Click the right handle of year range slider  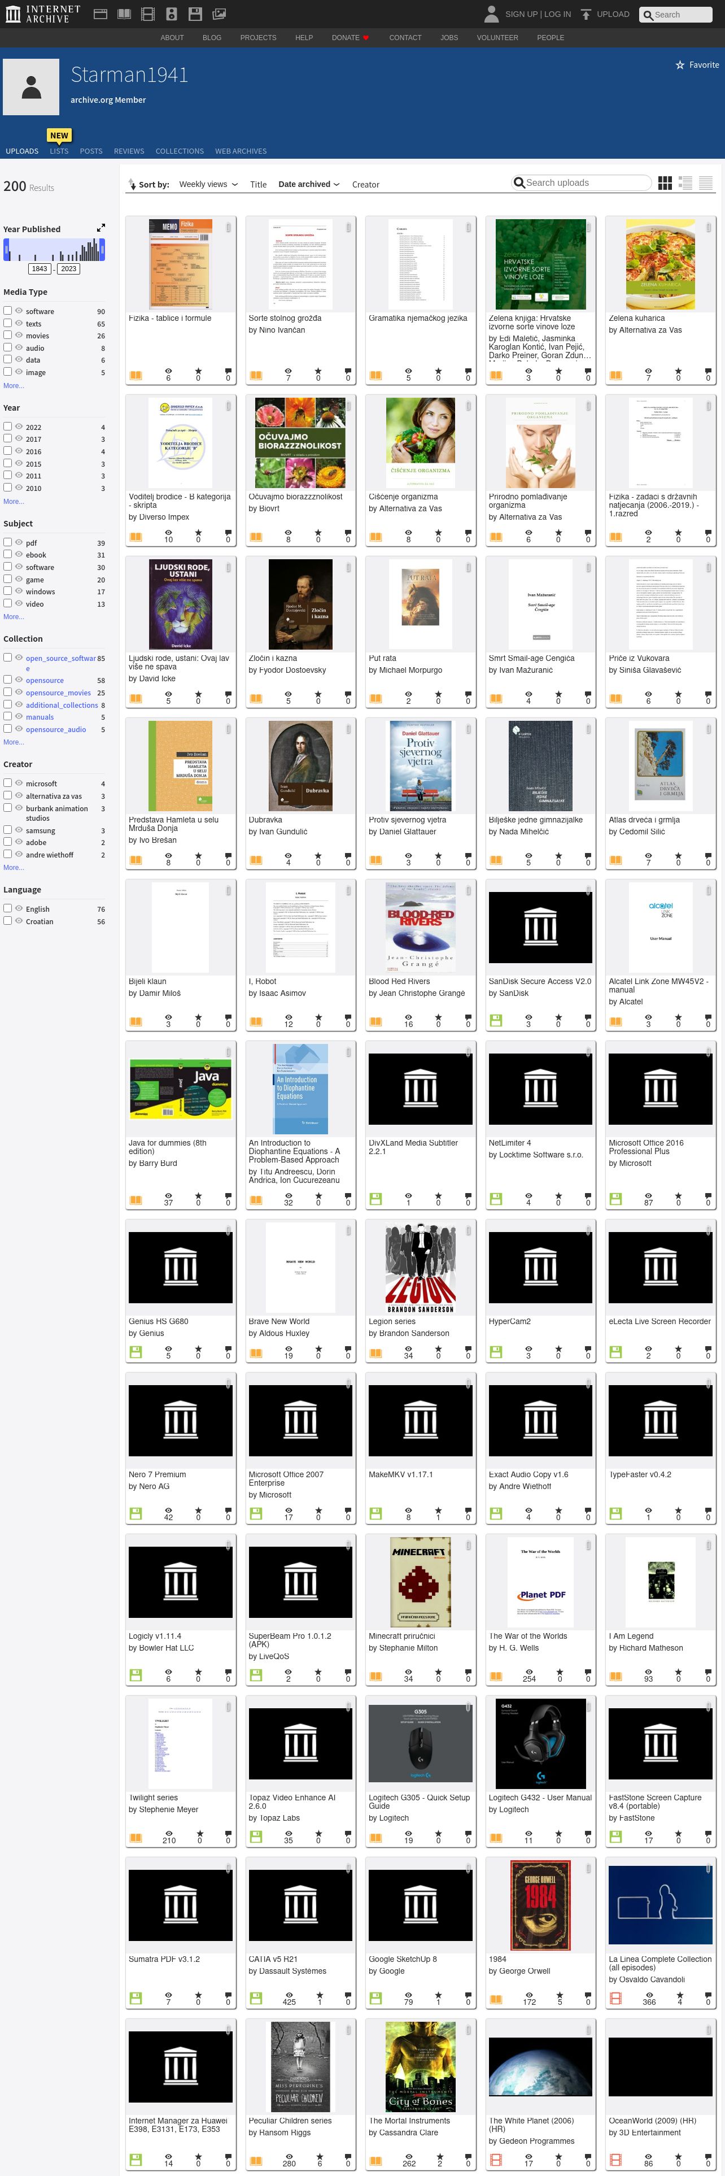click(102, 249)
